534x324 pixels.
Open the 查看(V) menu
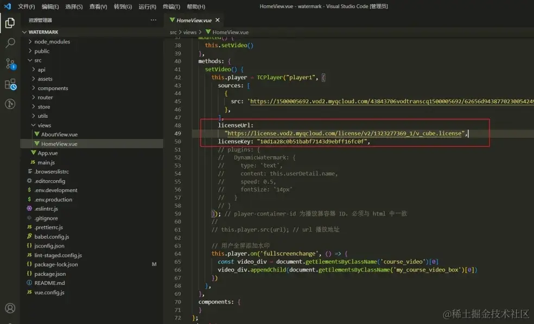tap(98, 7)
